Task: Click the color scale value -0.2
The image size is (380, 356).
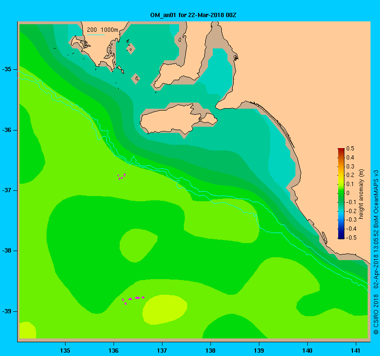Action: [351, 211]
